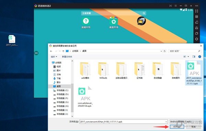Collapse emulator sidebar with triple-arrow icon
Image resolution: width=206 pixels, height=131 pixels.
click(x=196, y=6)
